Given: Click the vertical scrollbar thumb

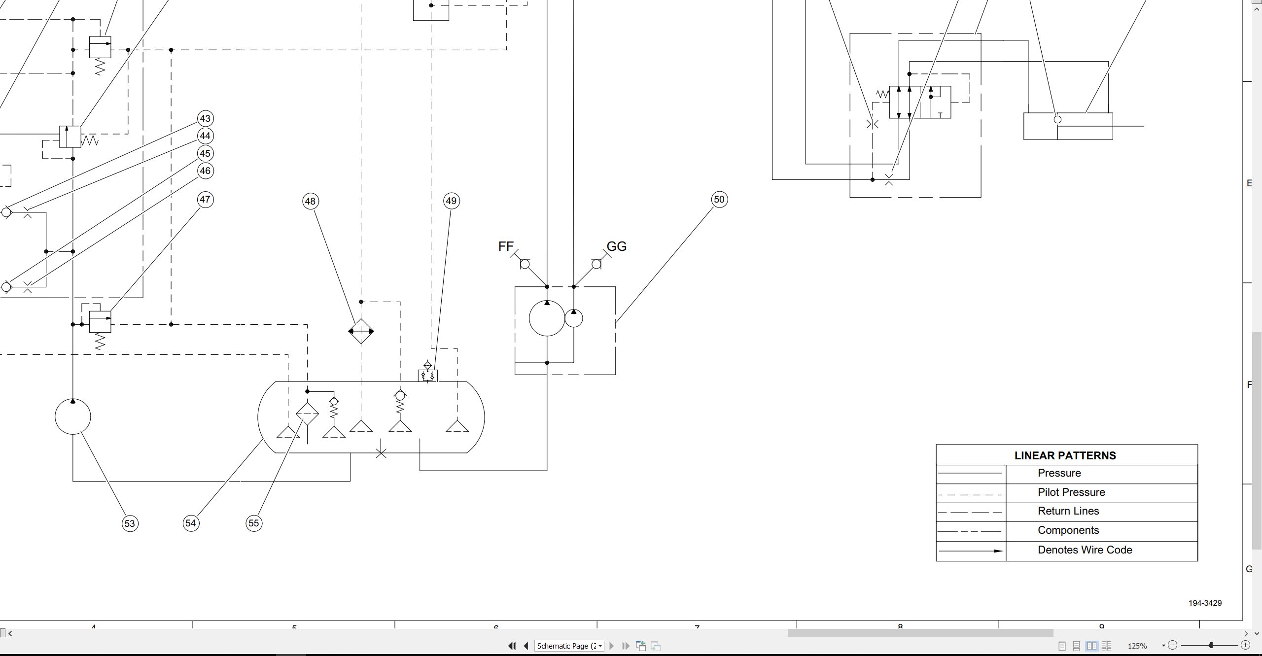Looking at the screenshot, I should pyautogui.click(x=1257, y=441).
